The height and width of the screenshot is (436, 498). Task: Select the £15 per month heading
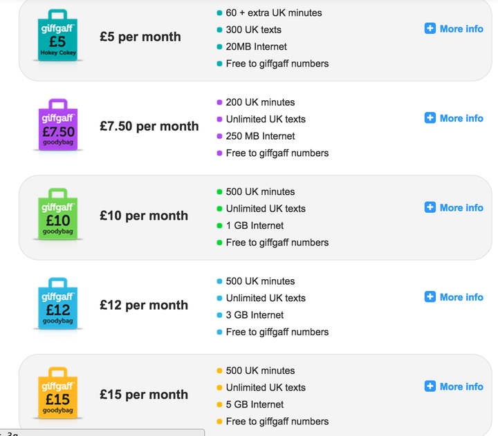pos(144,395)
